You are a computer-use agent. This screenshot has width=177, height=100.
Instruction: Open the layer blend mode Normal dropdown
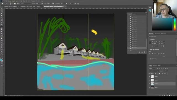(x=154, y=71)
